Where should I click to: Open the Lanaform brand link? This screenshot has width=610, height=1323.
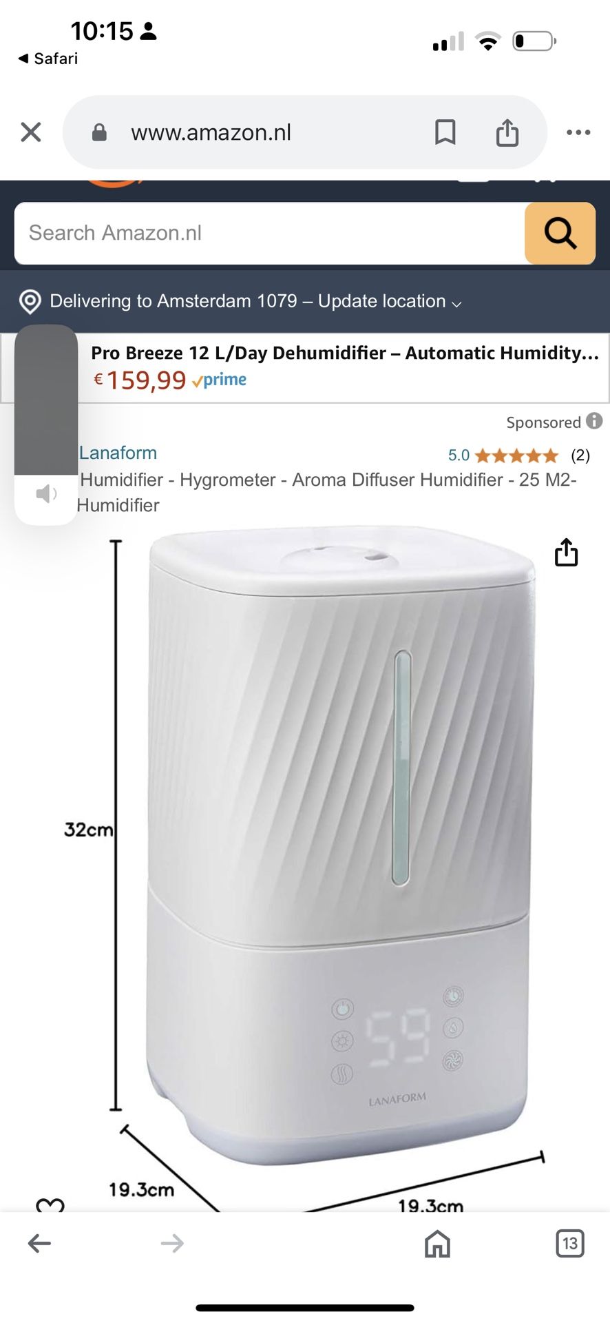(118, 453)
